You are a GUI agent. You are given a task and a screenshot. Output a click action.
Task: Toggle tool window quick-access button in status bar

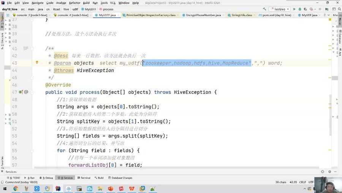coord(2,182)
